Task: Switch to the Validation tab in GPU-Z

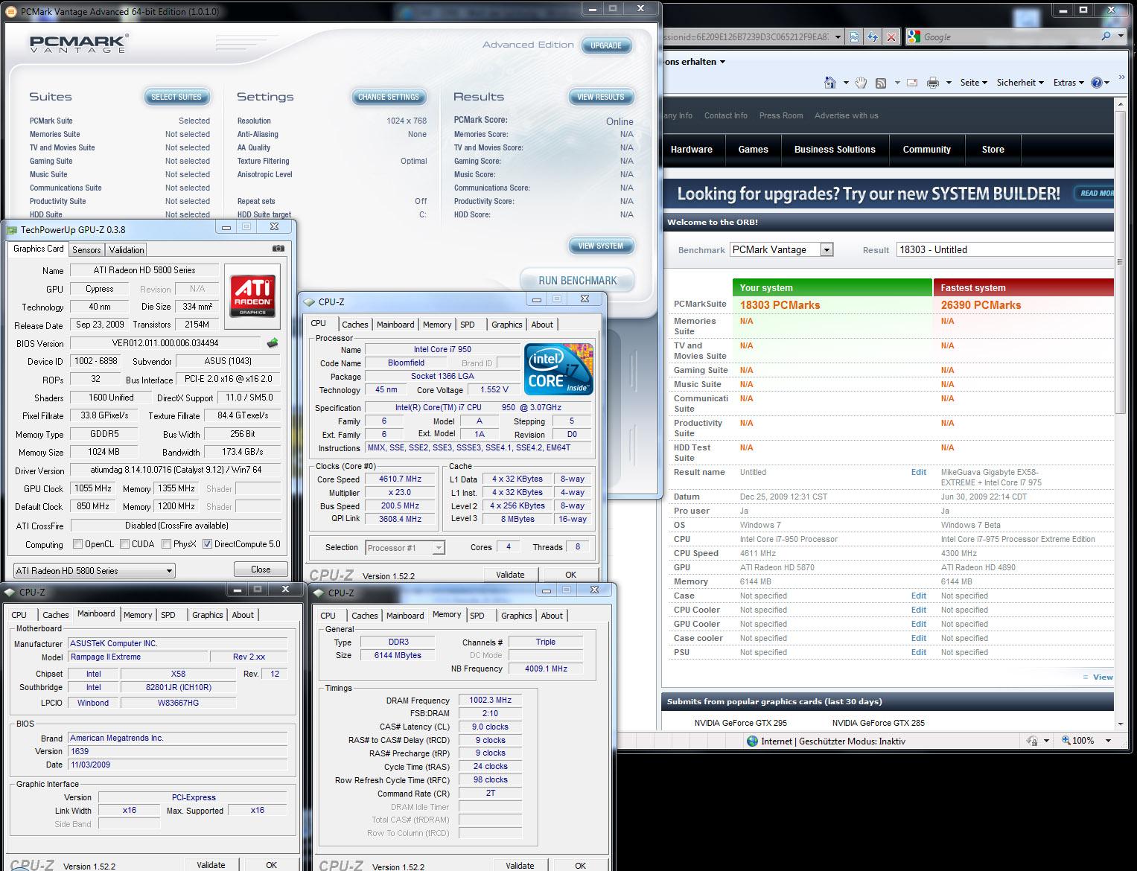Action: [x=127, y=250]
